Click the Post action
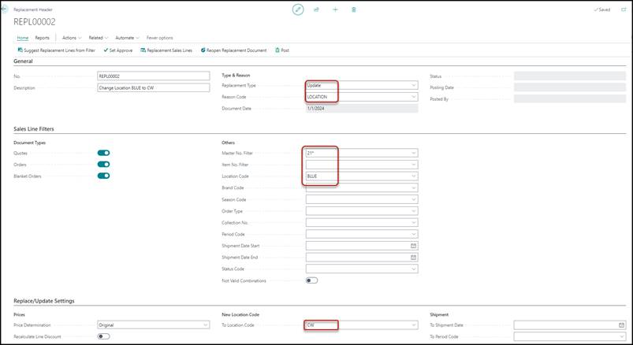The width and height of the screenshot is (633, 345). (x=282, y=50)
